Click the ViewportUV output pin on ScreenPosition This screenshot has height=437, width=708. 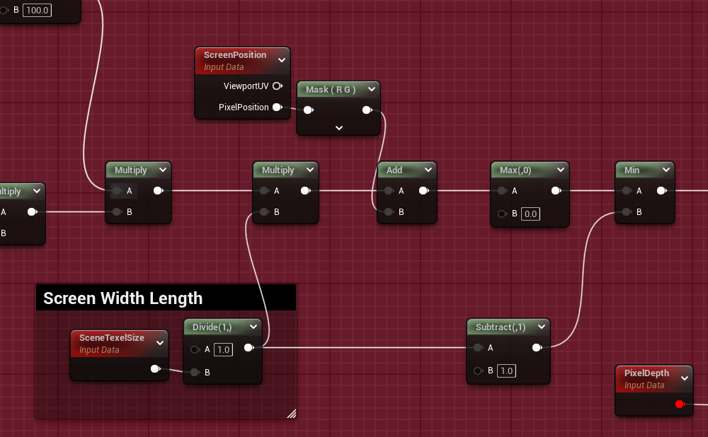(277, 86)
